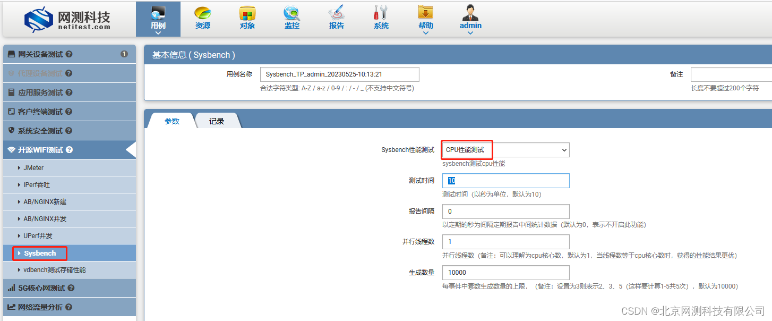Click the 测试时间 input field
Screen dimensions: 772x321
(505, 181)
